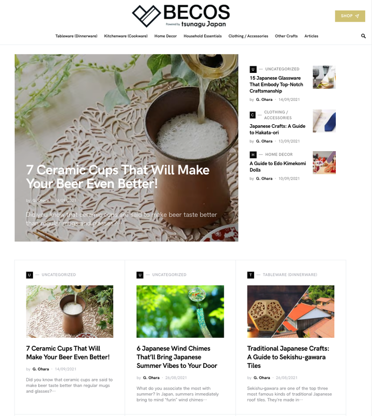Click the gold SHOP button
Screen dimensions: 372x416
pos(350,16)
